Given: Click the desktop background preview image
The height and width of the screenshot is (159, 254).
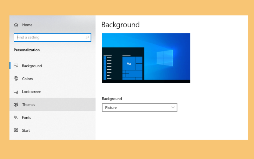Looking at the screenshot, I should [x=146, y=58].
